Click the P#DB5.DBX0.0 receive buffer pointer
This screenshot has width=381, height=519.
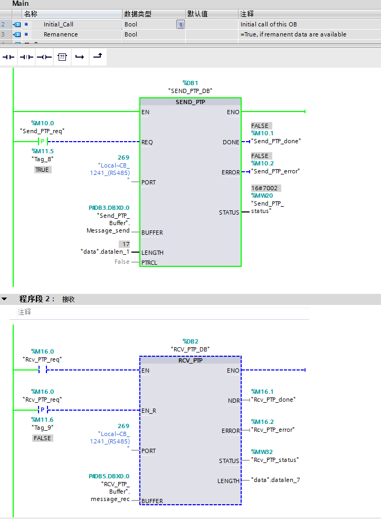[109, 476]
